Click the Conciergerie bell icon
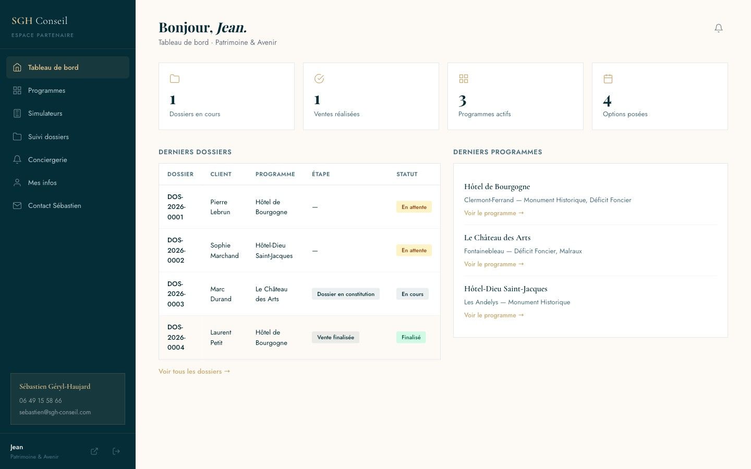The image size is (751, 469). [17, 159]
